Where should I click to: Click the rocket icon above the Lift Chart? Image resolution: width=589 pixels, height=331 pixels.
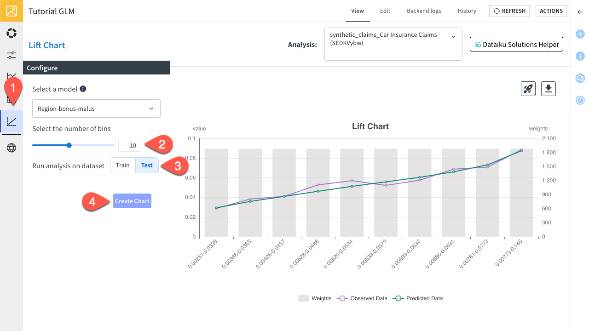click(x=528, y=88)
